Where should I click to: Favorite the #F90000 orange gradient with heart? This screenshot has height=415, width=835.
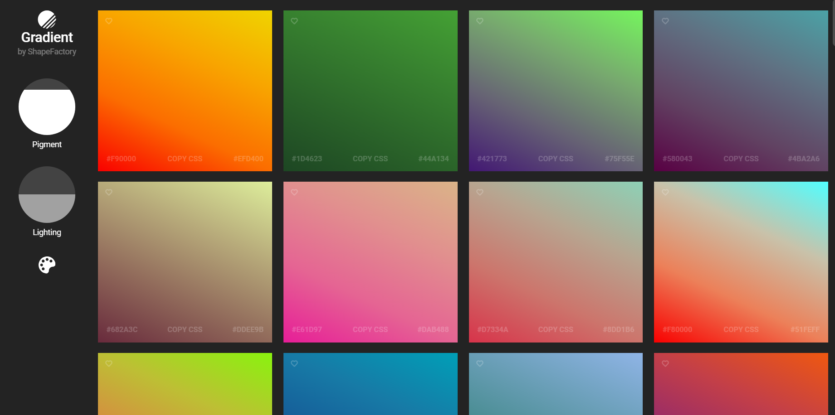click(109, 21)
